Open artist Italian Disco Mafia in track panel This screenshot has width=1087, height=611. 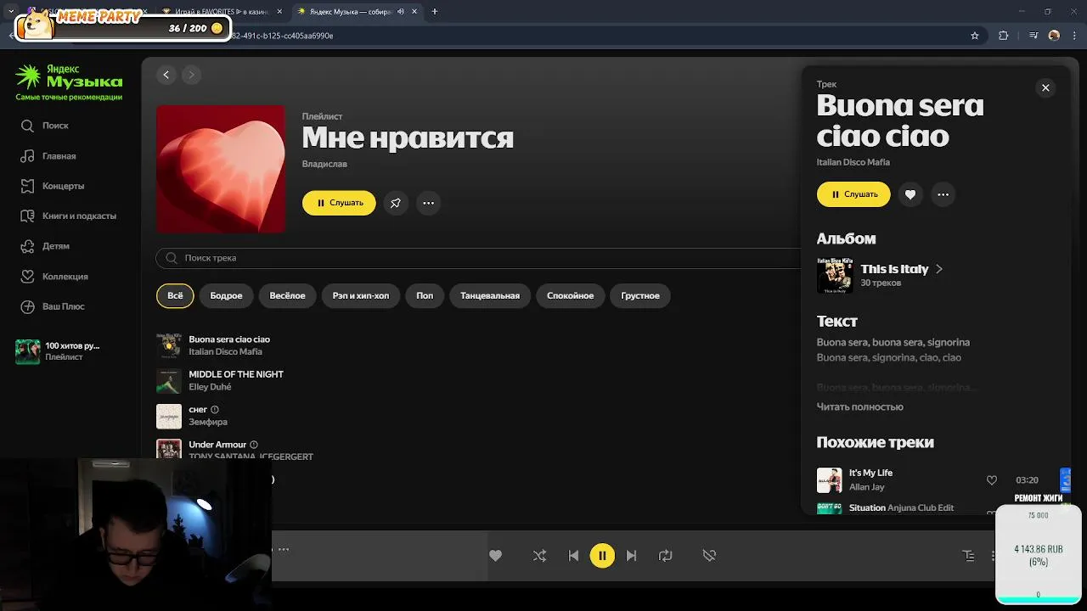[x=853, y=162]
